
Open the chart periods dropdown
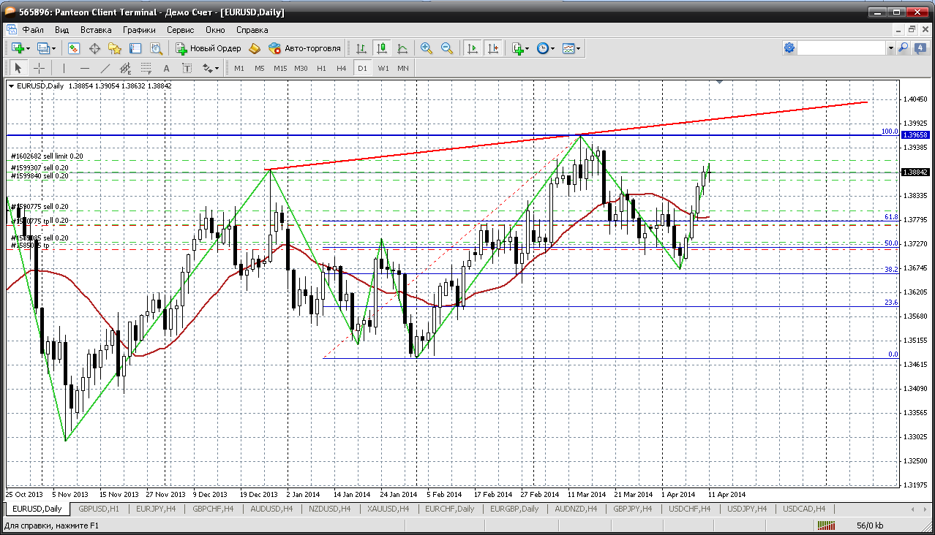tap(552, 48)
